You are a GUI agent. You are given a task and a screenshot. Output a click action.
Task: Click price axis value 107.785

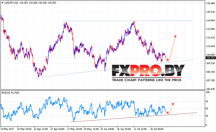coord(211,81)
